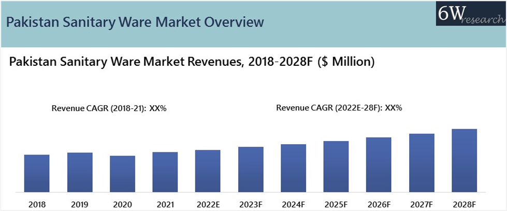Click the 2023F forecast bar
Screen dimensions: 507x211
click(x=251, y=168)
